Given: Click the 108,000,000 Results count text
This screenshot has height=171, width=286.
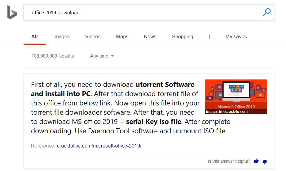Looking at the screenshot, I should [53, 56].
